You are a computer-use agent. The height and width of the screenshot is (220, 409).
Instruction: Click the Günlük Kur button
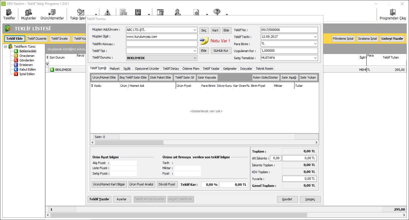point(221,51)
